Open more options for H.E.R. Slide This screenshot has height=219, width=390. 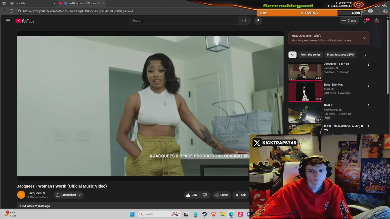pos(368,127)
